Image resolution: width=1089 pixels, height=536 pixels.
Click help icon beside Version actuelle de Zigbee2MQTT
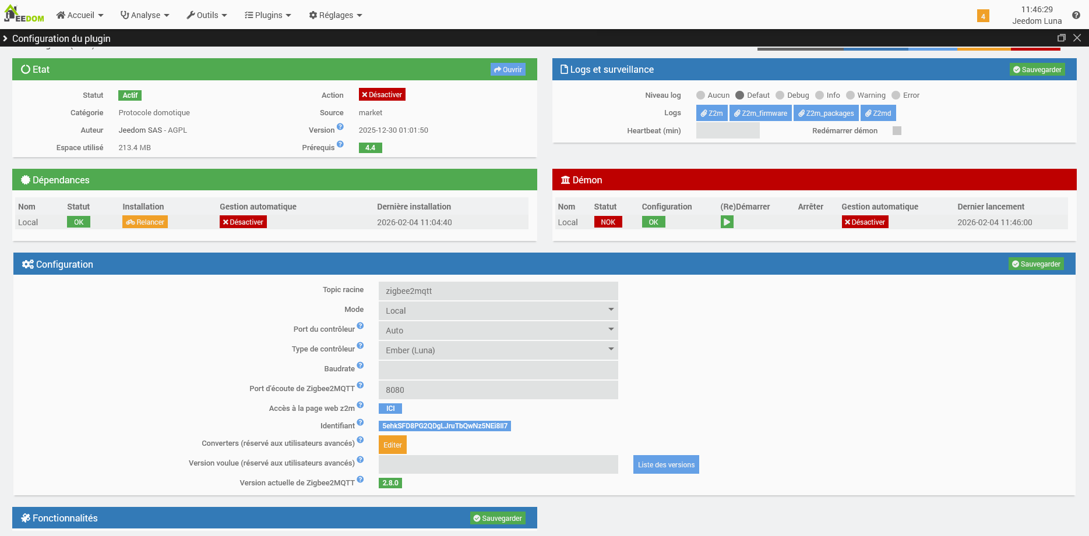tap(360, 480)
